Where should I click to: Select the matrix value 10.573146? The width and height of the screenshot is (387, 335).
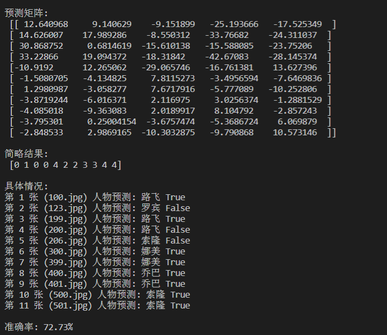tap(295, 133)
